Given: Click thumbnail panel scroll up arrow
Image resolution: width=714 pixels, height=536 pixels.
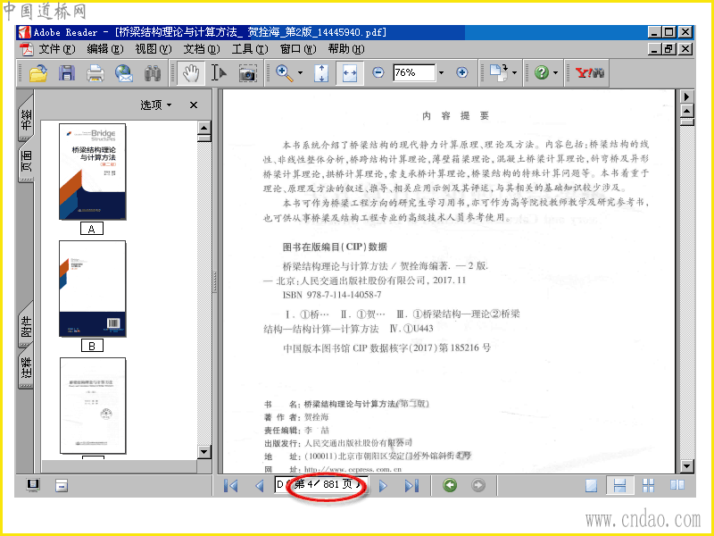Looking at the screenshot, I should pos(204,127).
